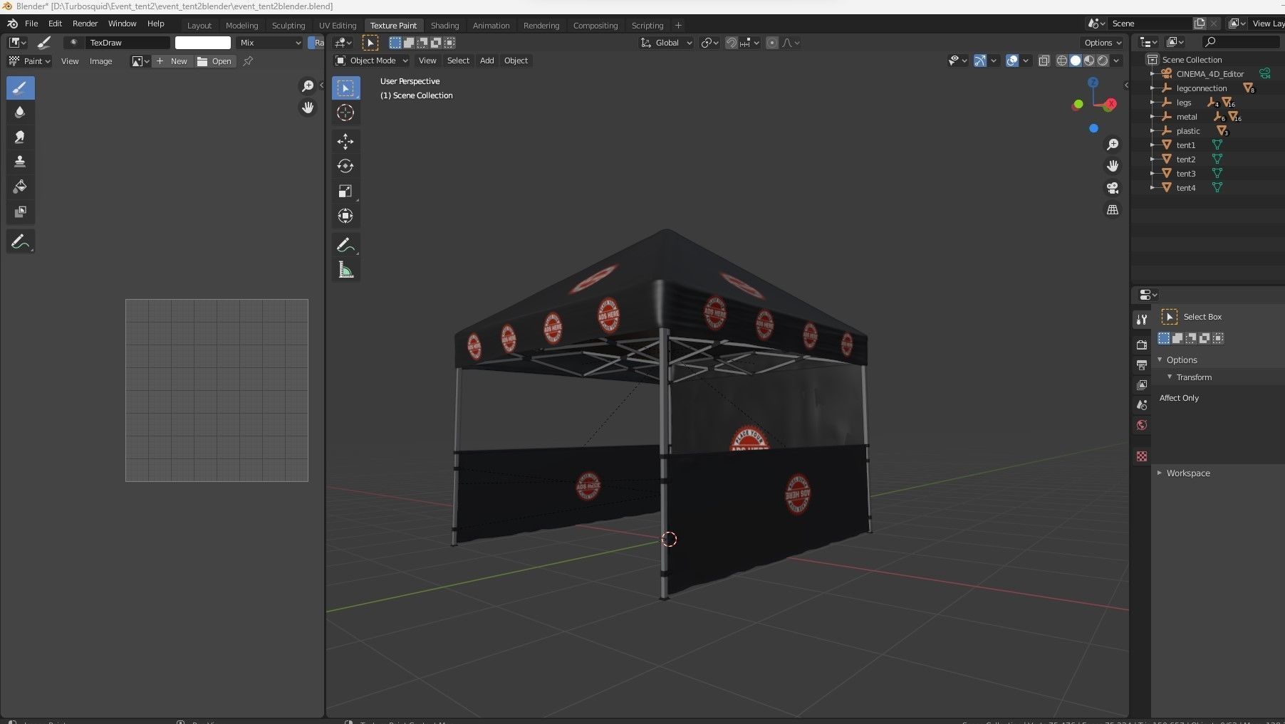This screenshot has height=724, width=1285.
Task: Add a new workspace tab
Action: pyautogui.click(x=678, y=25)
